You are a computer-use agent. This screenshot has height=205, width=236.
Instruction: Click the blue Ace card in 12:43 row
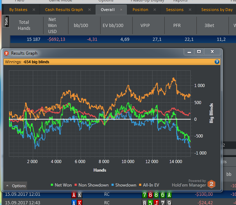pyautogui.click(x=74, y=203)
